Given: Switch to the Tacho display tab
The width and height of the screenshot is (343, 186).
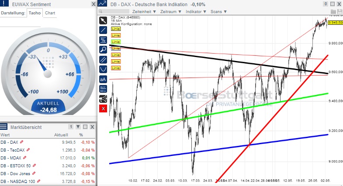Looking at the screenshot, I should 35,13.
